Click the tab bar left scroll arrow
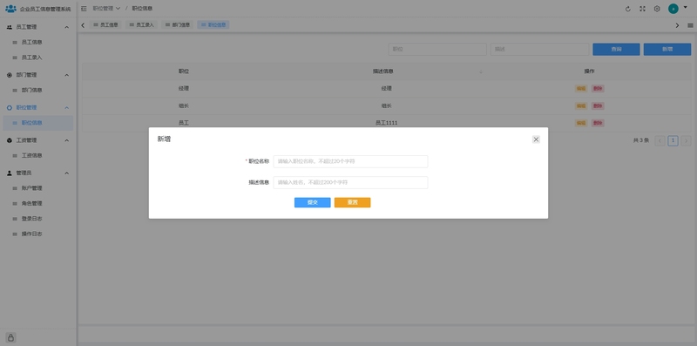697x346 pixels. [83, 25]
